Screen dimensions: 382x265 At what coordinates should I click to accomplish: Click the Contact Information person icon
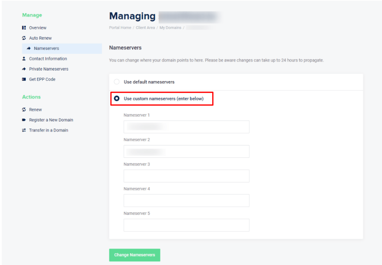(24, 59)
